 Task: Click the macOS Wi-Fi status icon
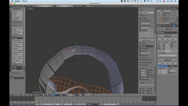coord(148,1)
